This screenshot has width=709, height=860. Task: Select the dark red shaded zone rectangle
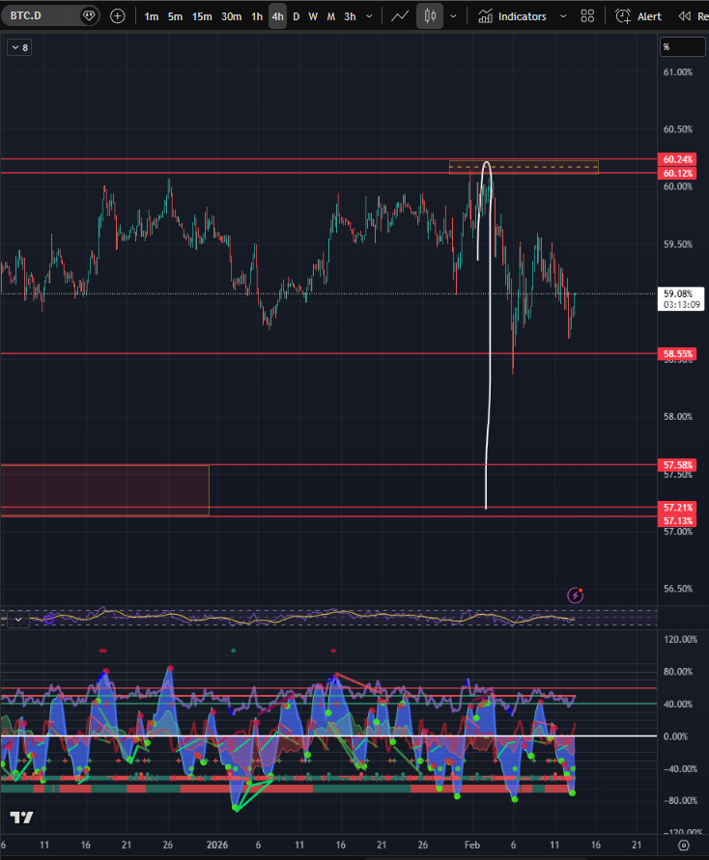104,489
